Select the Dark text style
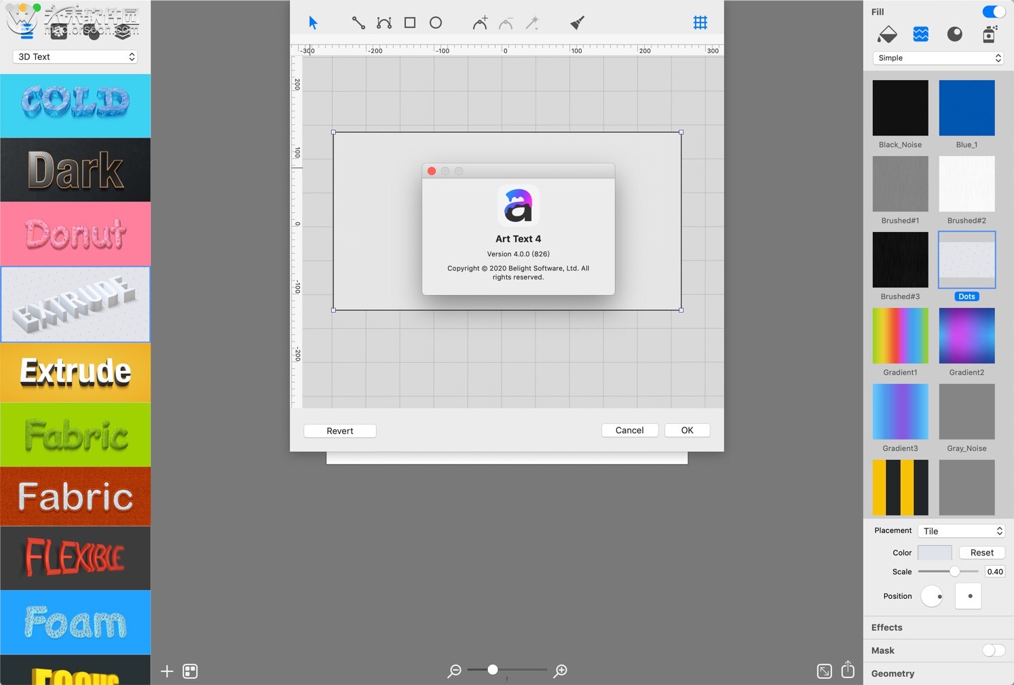The image size is (1014, 685). 75,170
